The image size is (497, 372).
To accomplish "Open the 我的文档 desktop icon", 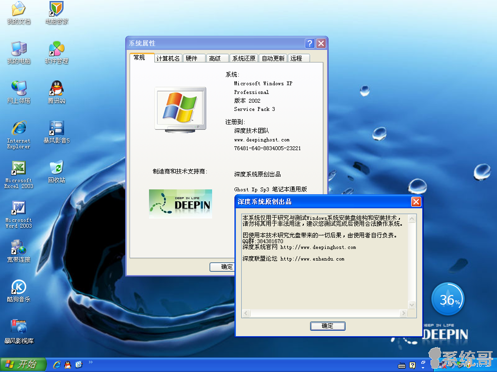I will 19,13.
